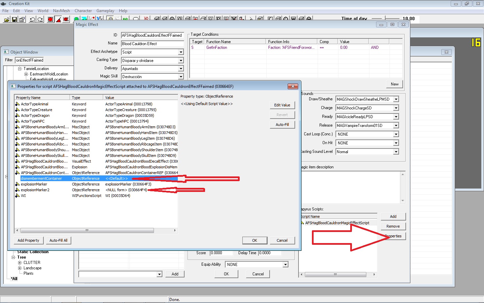Open the NavMesh menu
Image resolution: width=484 pixels, height=303 pixels.
tap(61, 11)
